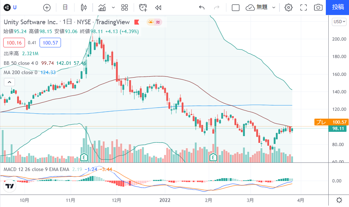Take a chart snapshot with camera icon
The width and height of the screenshot is (349, 207).
click(x=318, y=7)
